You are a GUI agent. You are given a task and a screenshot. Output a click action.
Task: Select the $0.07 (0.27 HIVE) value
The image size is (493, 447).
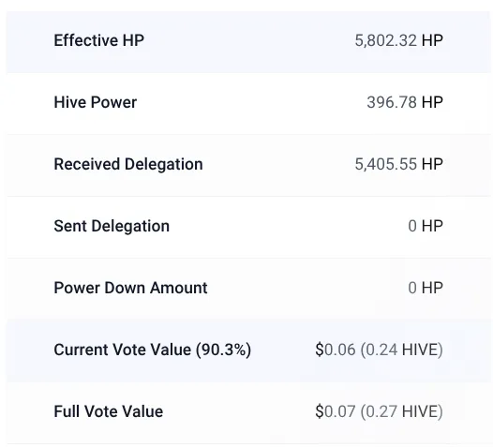point(380,411)
